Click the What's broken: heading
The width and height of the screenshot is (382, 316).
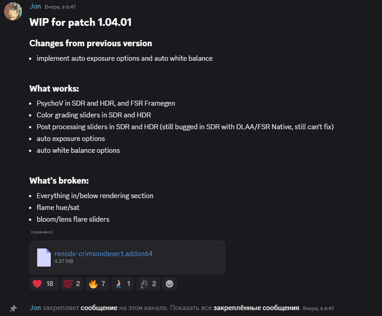pos(59,181)
